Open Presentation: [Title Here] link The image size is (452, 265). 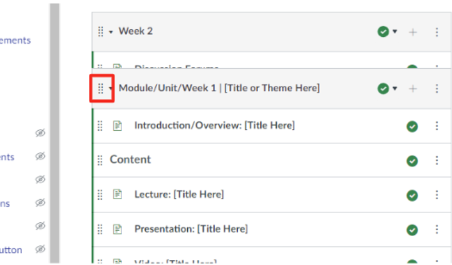(191, 229)
